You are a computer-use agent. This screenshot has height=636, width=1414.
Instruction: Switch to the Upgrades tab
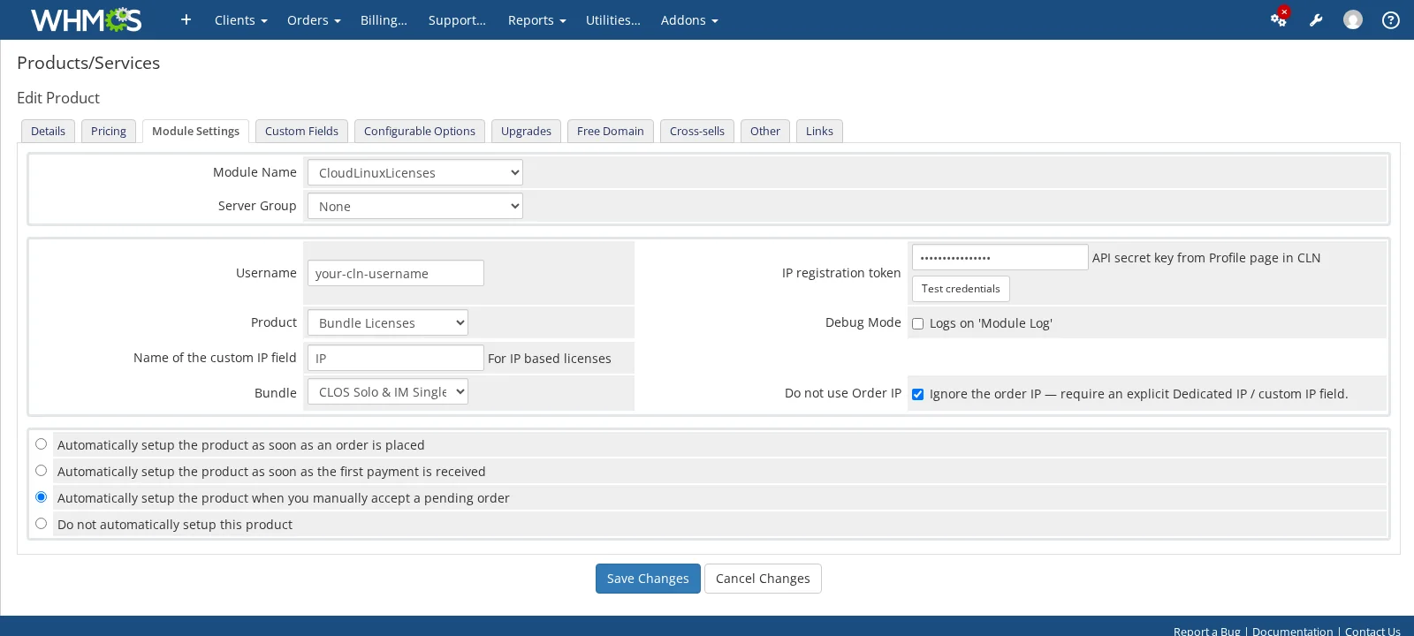tap(526, 131)
